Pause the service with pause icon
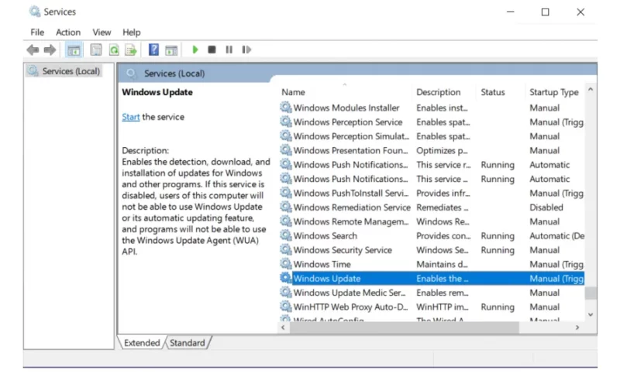Viewport: 620px width, 387px height. click(229, 50)
